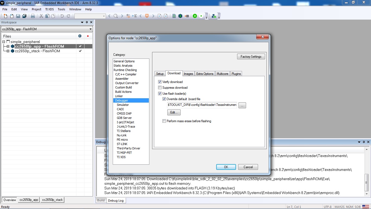The height and width of the screenshot is (209, 371).
Task: Toggle the orange bookmark toolbar icon
Action: tap(147, 16)
